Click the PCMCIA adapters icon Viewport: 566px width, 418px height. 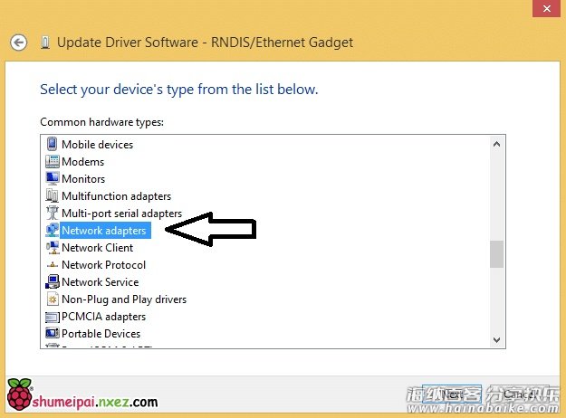[x=52, y=317]
